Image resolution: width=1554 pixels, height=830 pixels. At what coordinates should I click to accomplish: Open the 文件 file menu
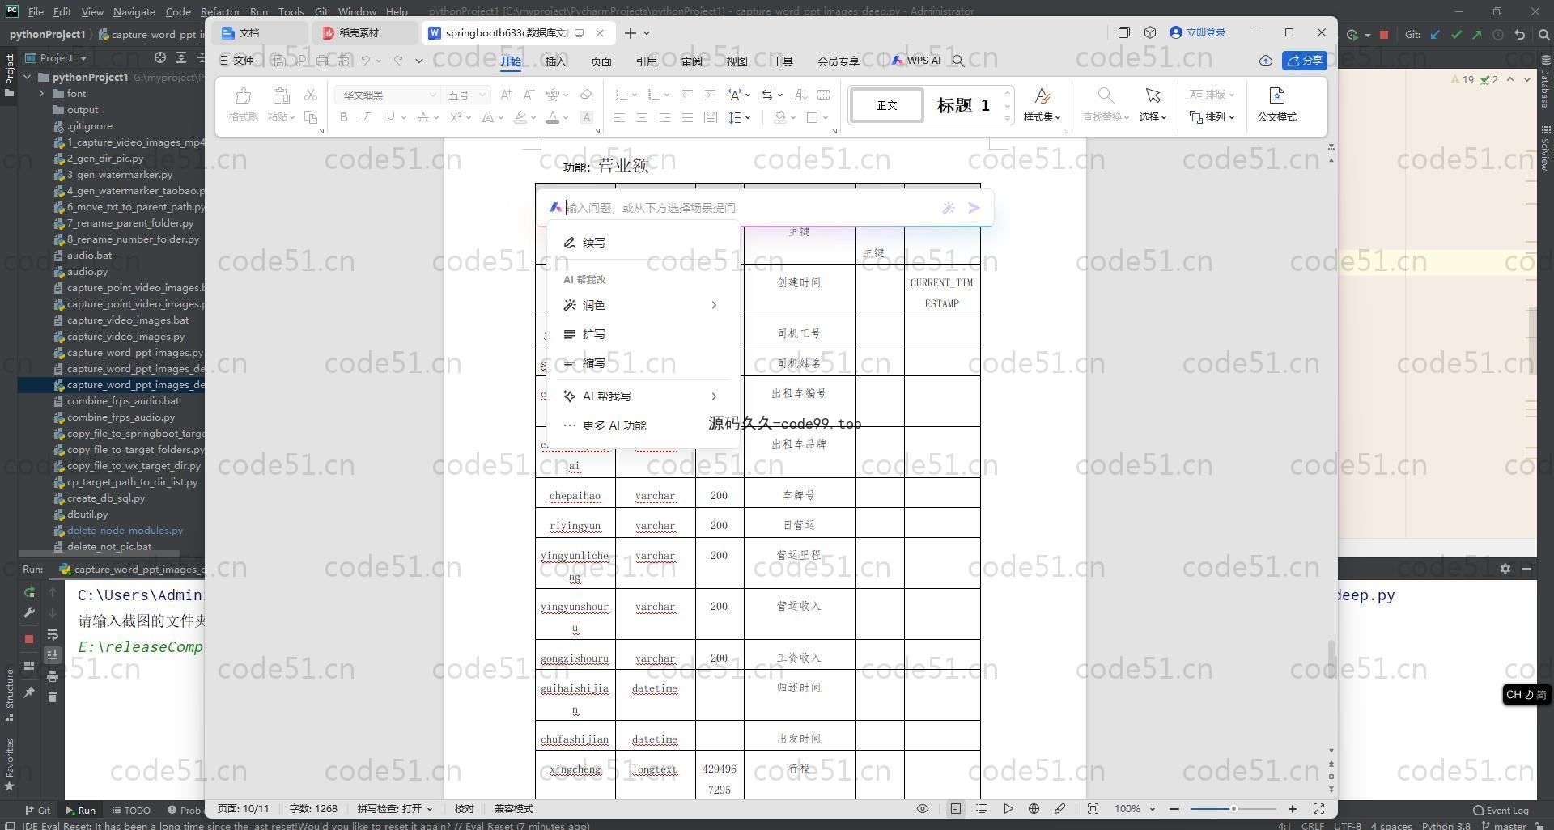[x=236, y=61]
